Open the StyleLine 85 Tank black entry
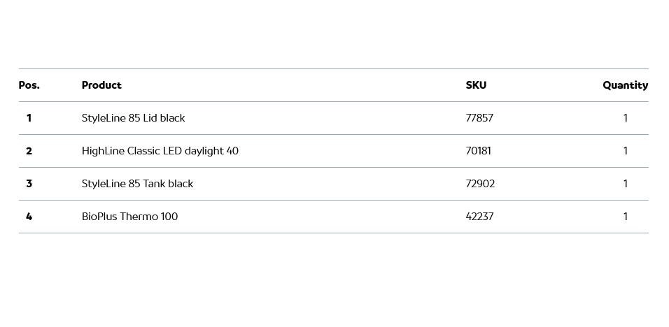 (137, 184)
